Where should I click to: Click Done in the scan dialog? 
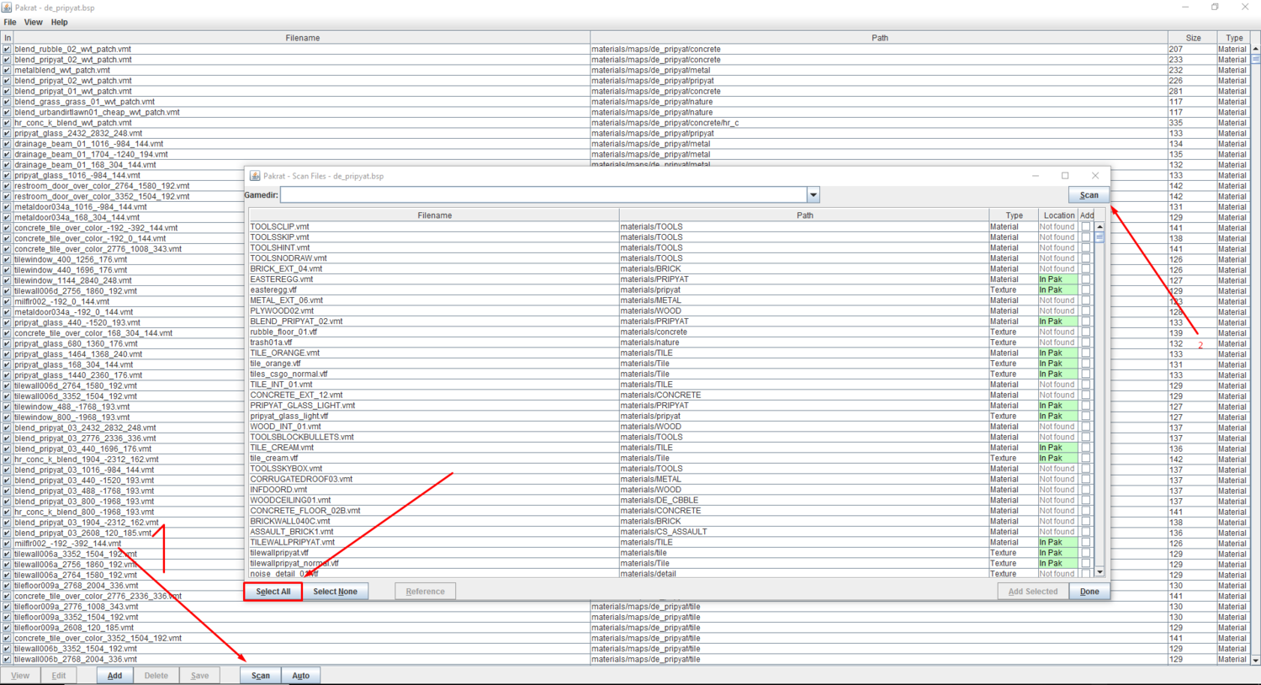click(1089, 592)
